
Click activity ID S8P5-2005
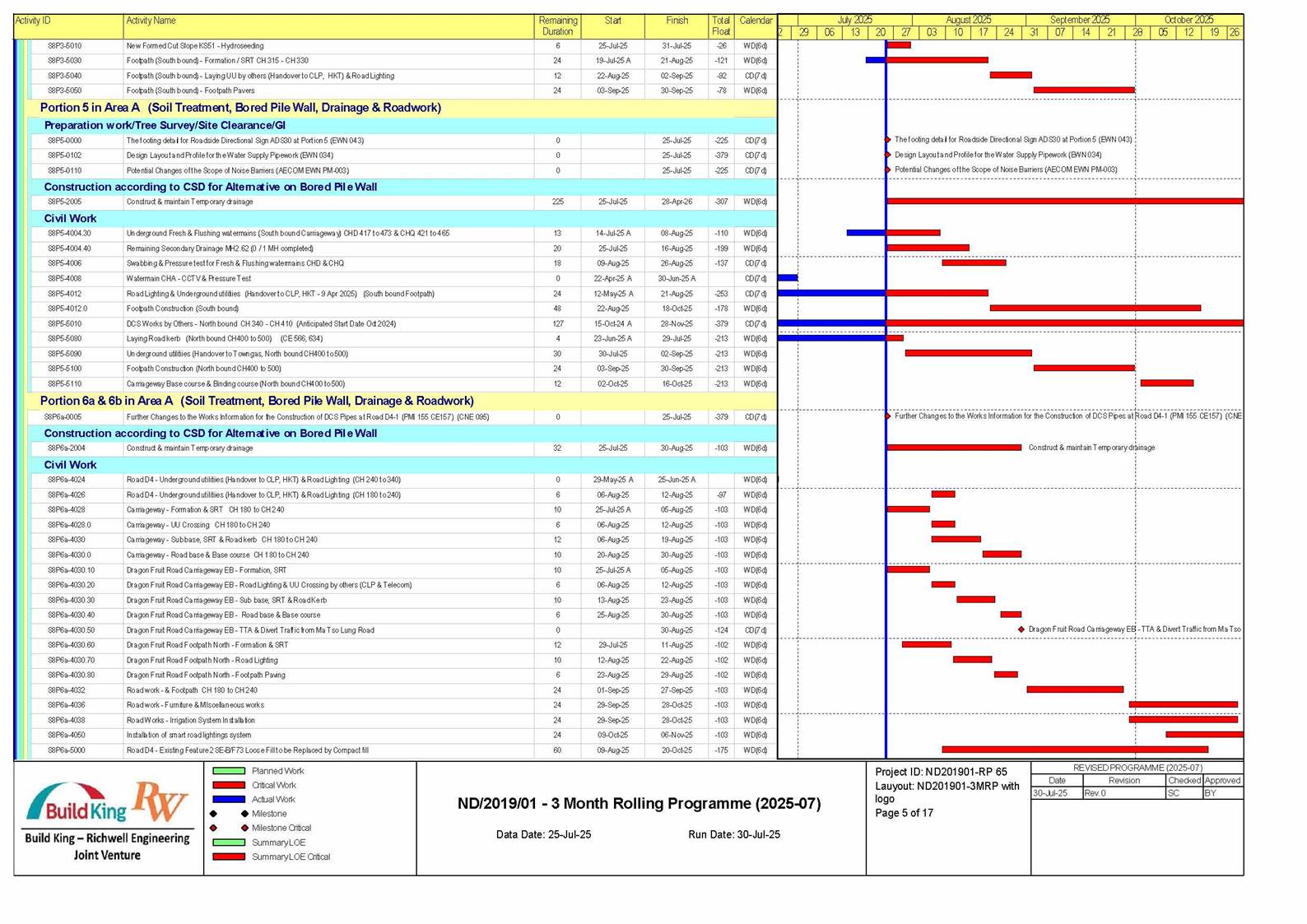64,202
